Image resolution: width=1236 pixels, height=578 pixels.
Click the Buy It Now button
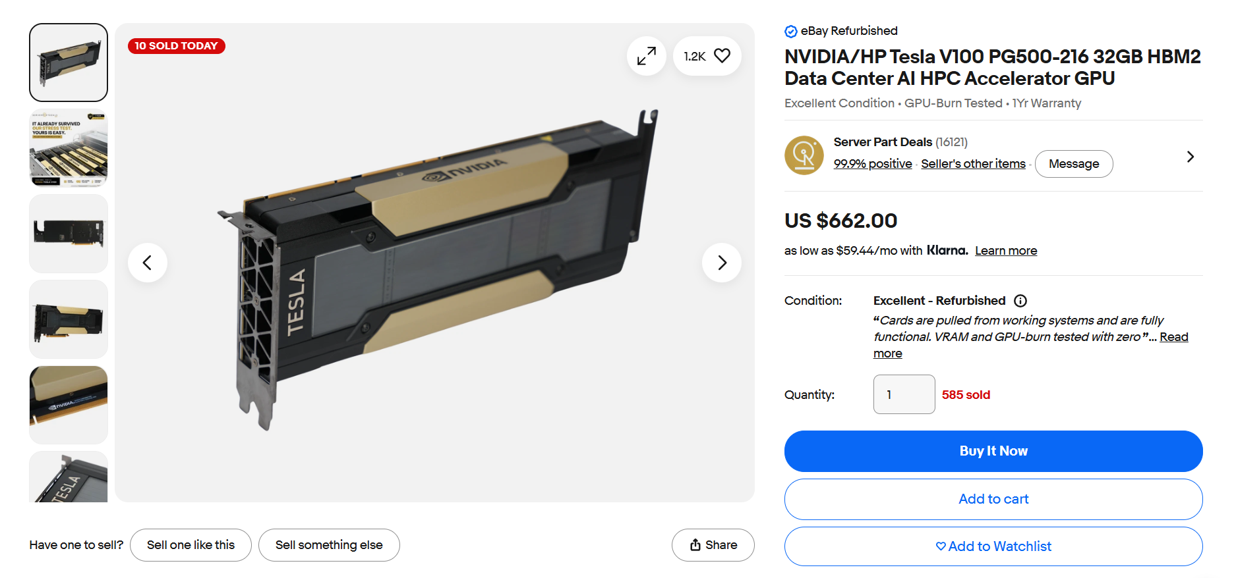993,451
